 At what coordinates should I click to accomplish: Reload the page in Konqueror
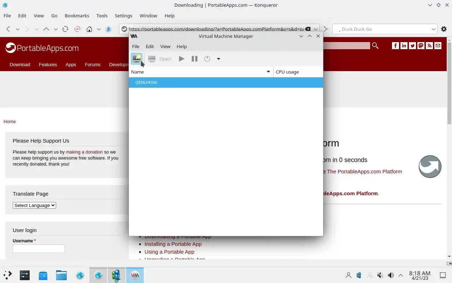tap(65, 29)
